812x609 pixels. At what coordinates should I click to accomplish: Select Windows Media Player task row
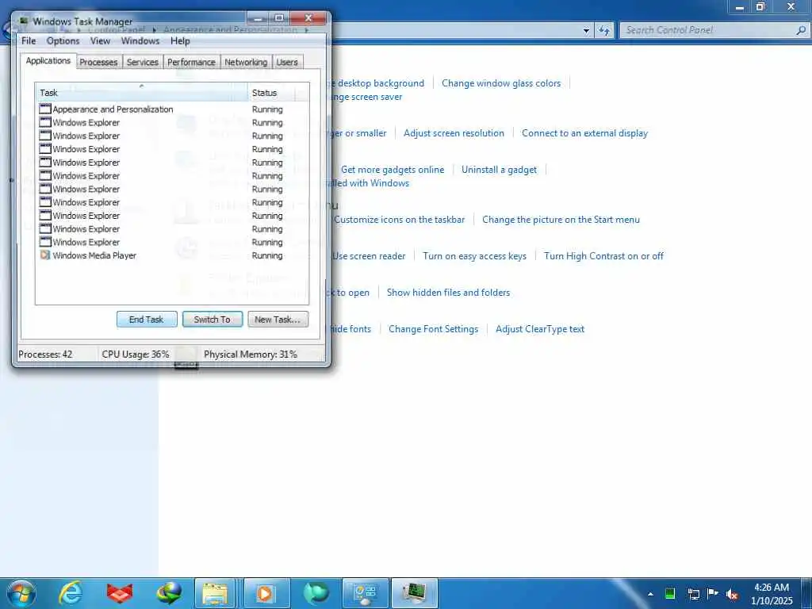pos(172,255)
